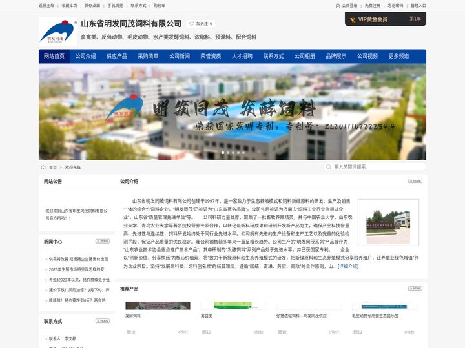465x348 pixels.
Task: Open MORE in the 联系方式 panel
Action: pos(103,321)
